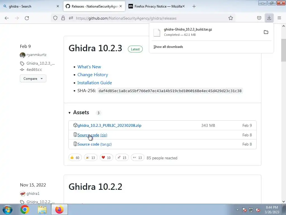Click the network tray icon
This screenshot has height=215, width=286.
pyautogui.click(x=251, y=210)
